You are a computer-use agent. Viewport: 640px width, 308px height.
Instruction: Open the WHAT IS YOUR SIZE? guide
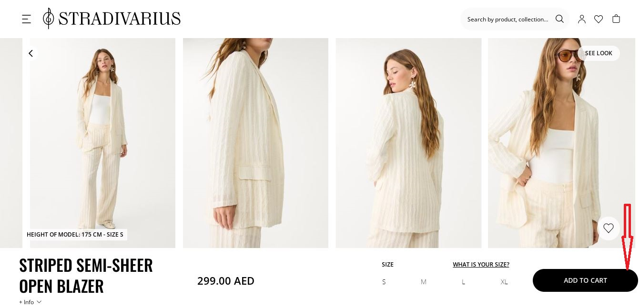(x=481, y=264)
